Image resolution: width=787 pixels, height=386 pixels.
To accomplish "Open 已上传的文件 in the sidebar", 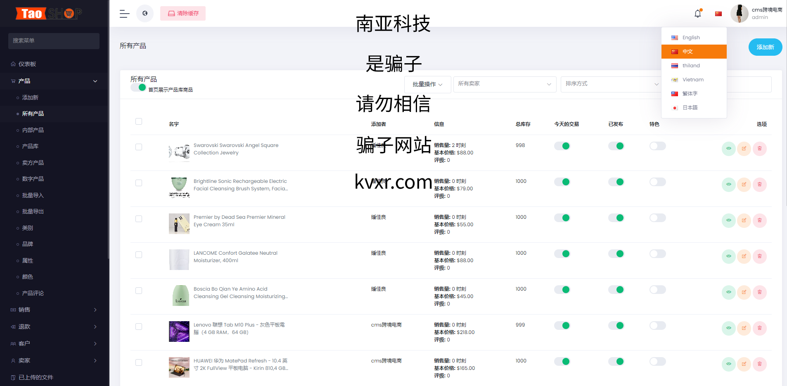I will click(54, 377).
